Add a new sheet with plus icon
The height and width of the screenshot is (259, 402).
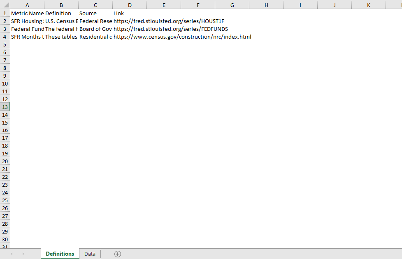click(x=117, y=254)
